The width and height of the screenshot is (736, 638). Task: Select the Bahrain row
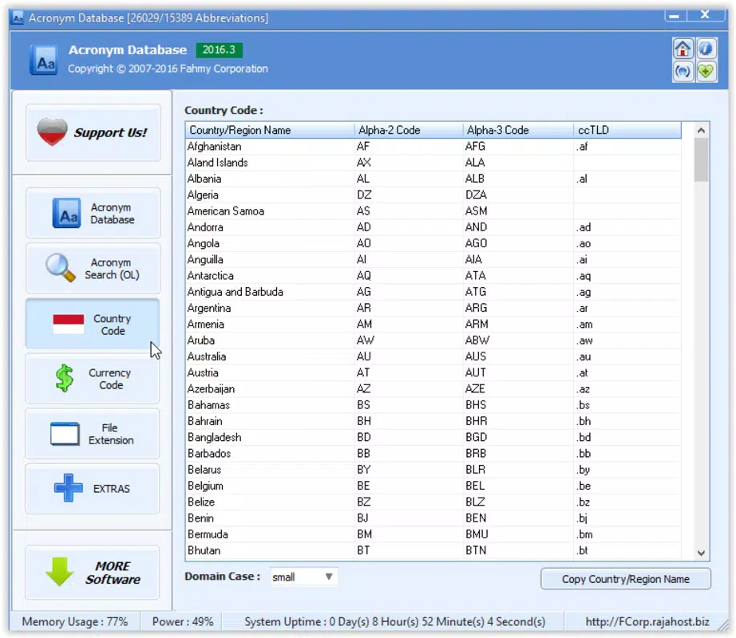pyautogui.click(x=433, y=421)
